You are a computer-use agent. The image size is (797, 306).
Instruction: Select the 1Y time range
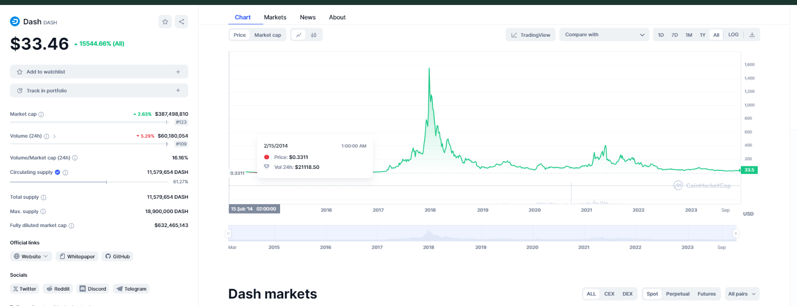[702, 35]
